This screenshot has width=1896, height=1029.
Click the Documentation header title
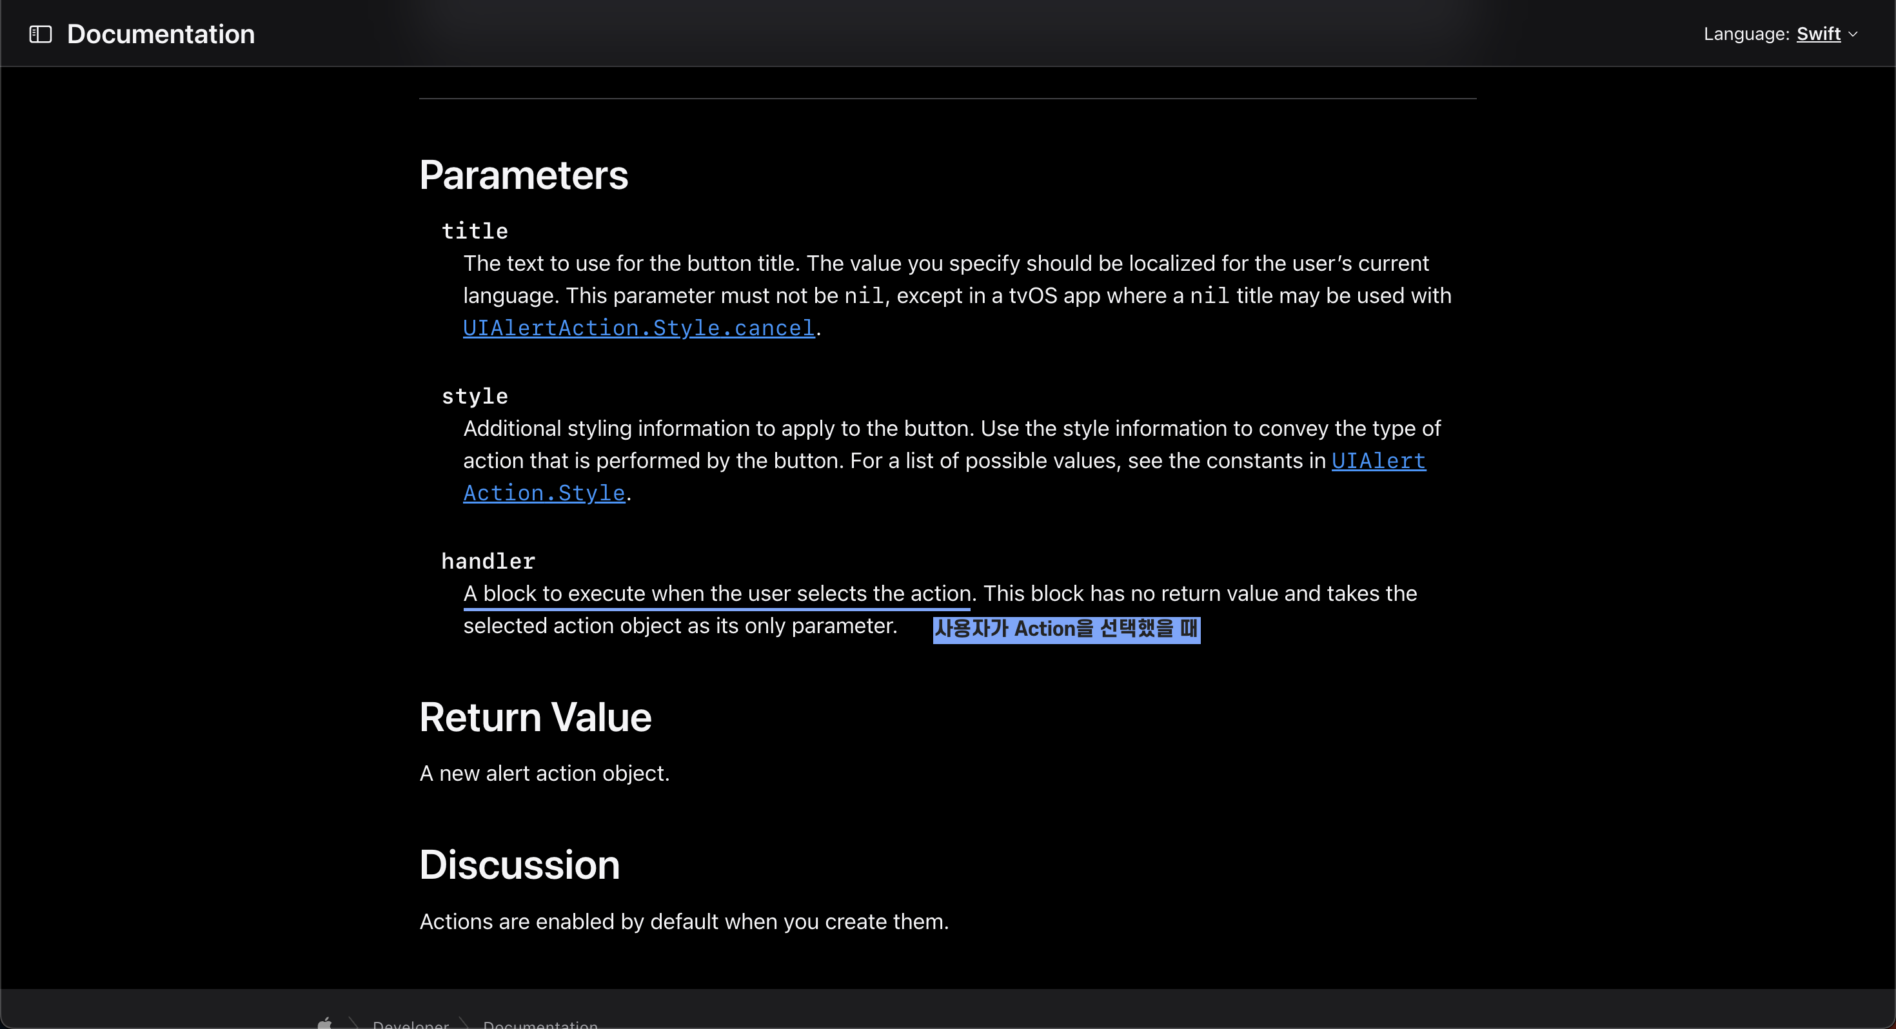(x=161, y=34)
